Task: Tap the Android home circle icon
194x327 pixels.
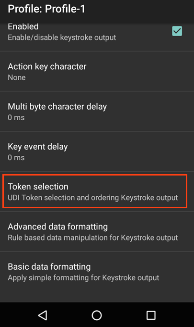Action: pos(97,315)
